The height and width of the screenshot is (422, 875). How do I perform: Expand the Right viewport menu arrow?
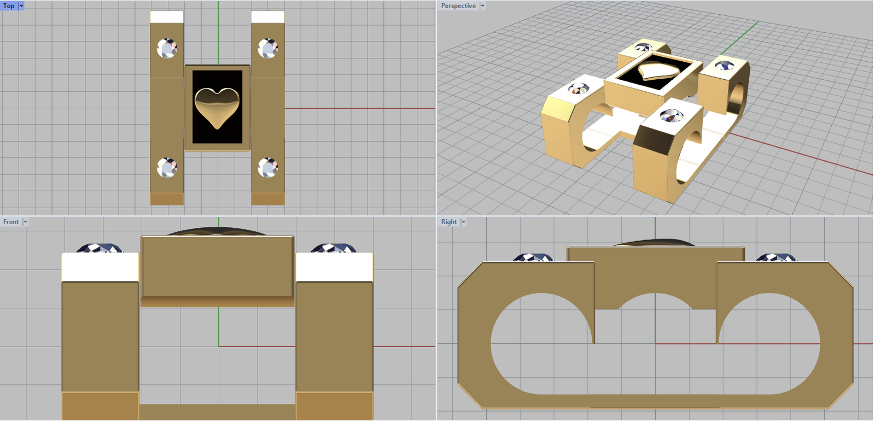coord(463,222)
